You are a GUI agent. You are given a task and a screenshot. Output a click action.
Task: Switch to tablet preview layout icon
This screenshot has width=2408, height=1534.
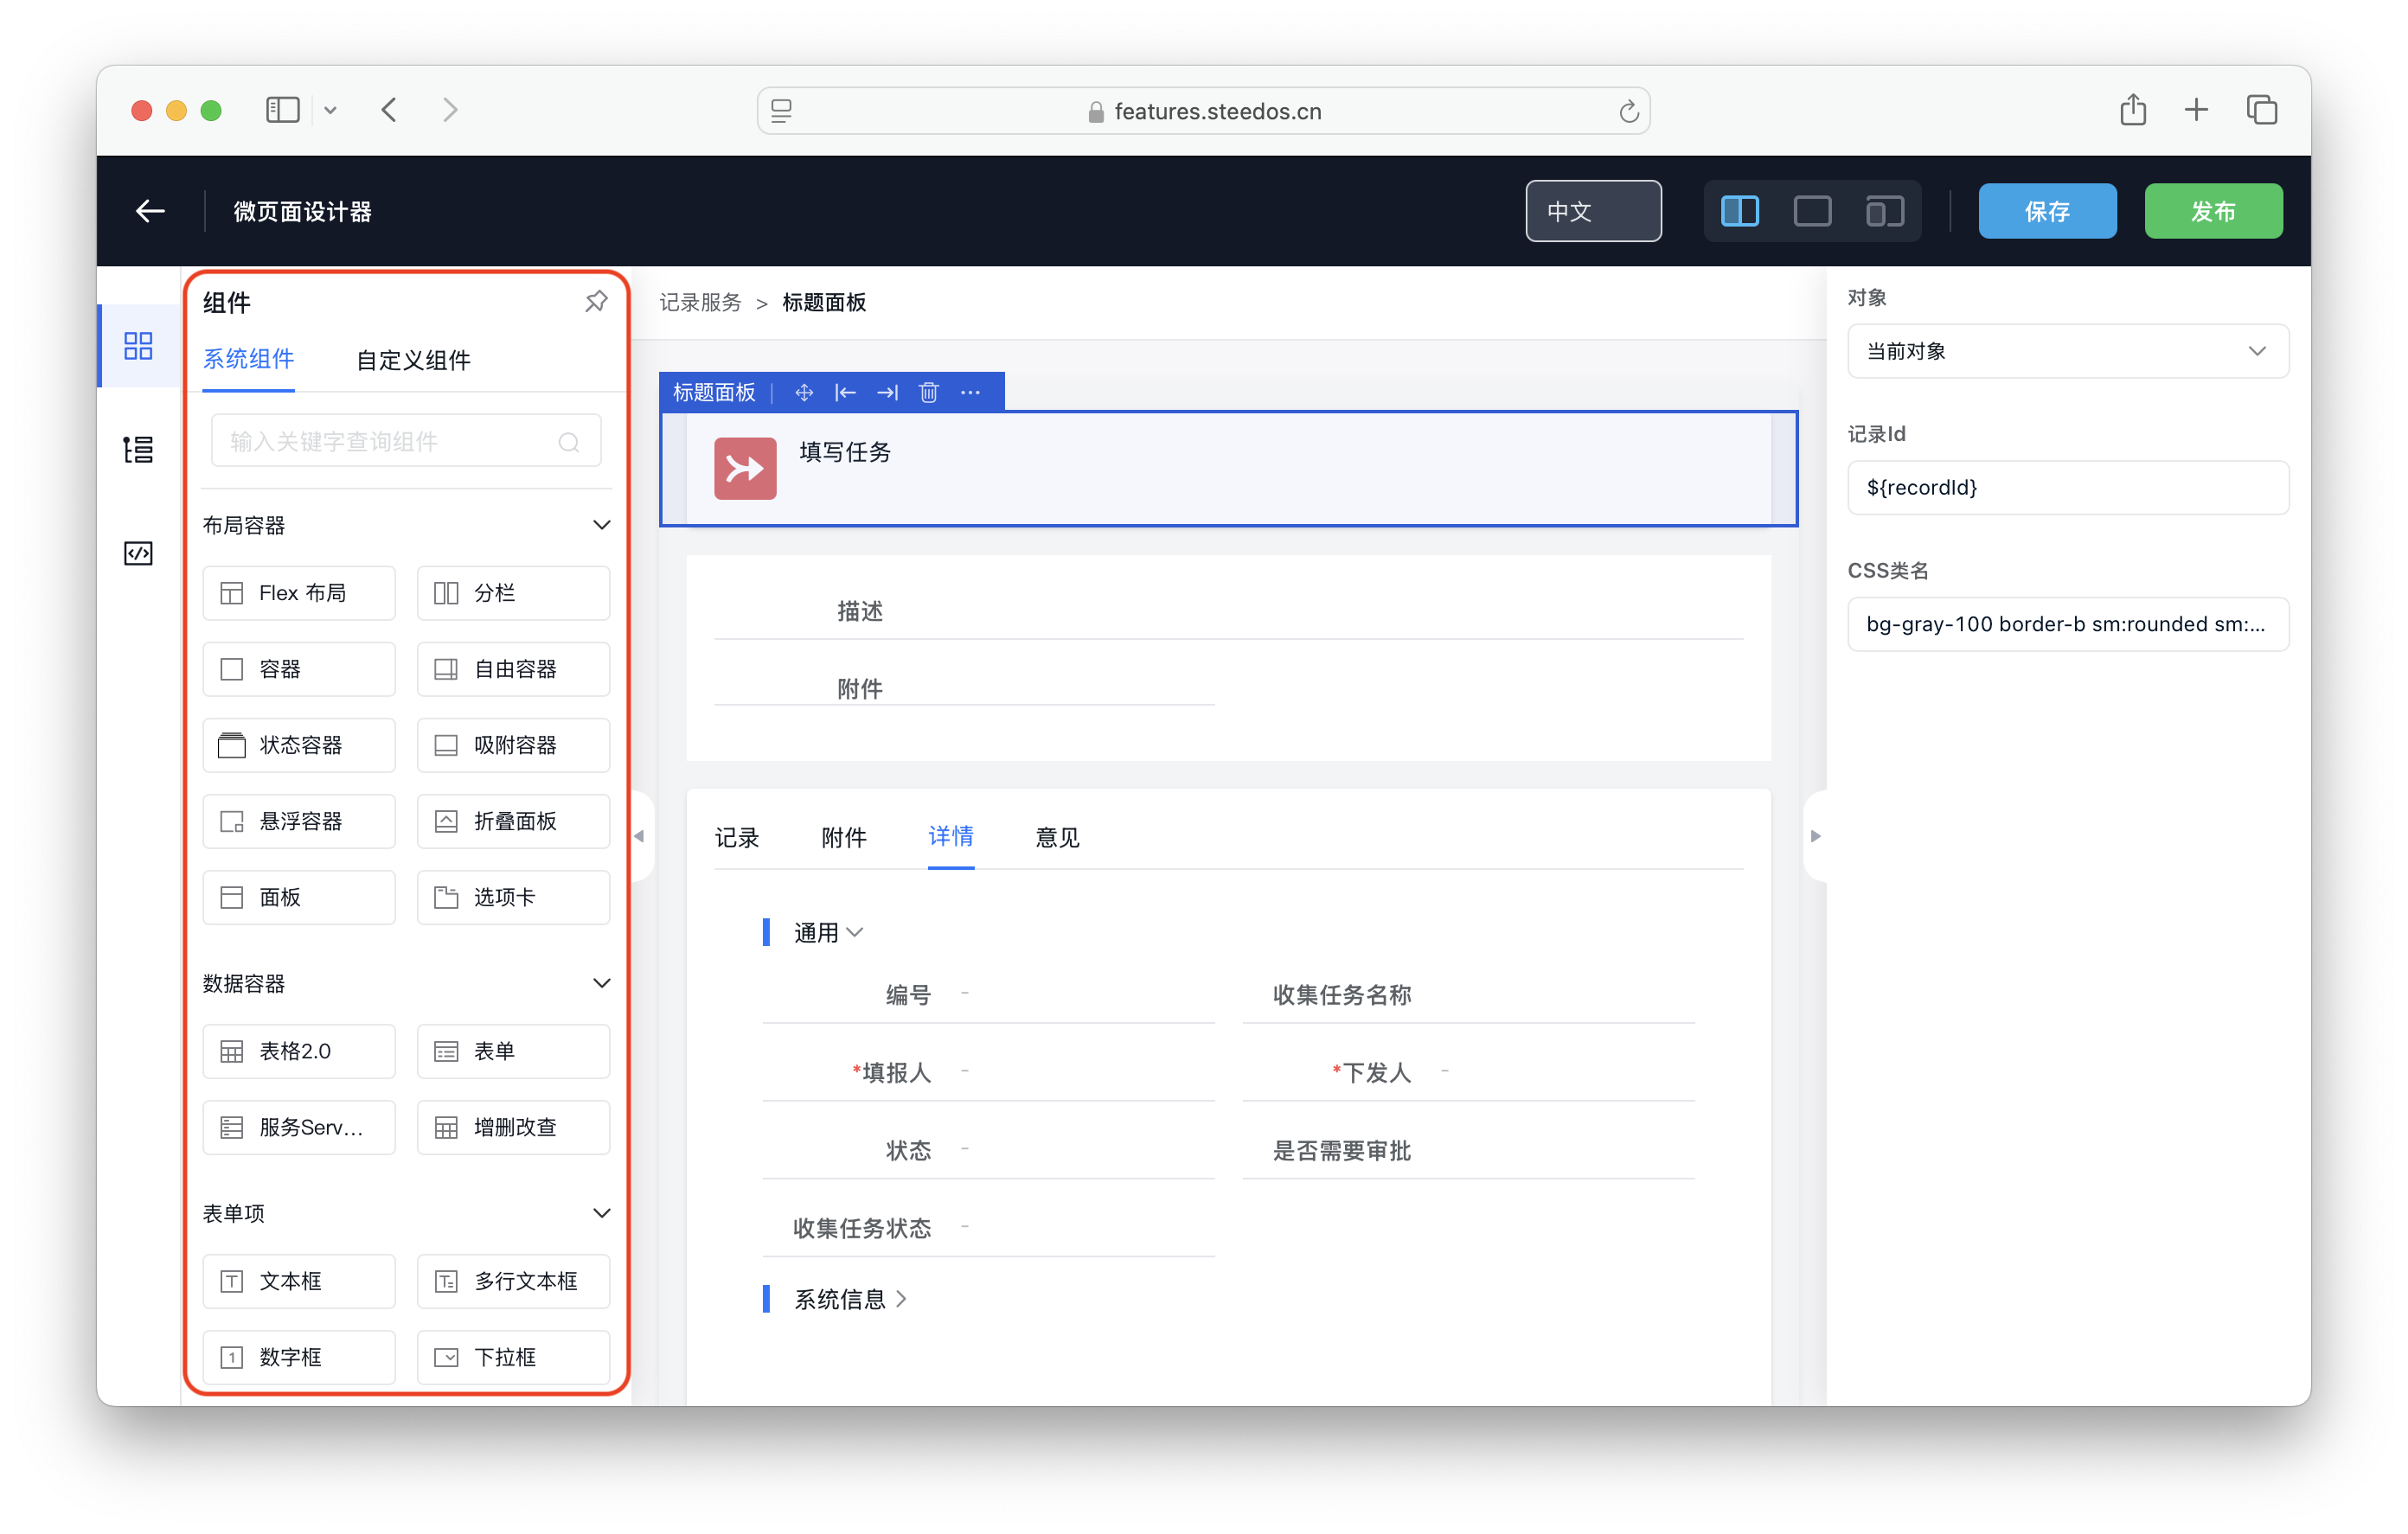[x=1811, y=211]
